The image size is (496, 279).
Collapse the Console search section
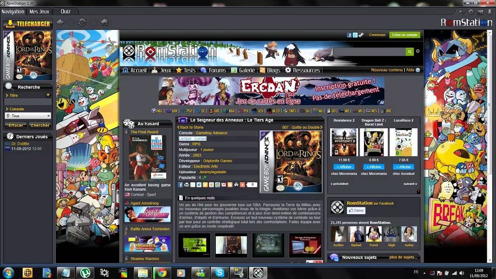coord(7,109)
